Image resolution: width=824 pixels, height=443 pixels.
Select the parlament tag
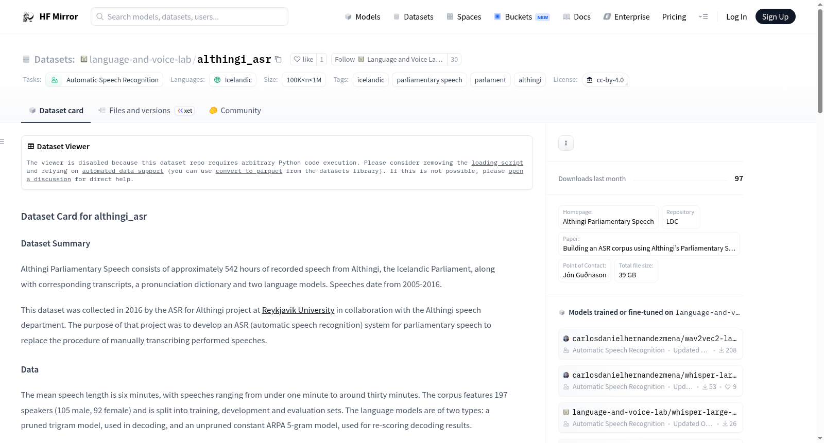[x=490, y=80]
